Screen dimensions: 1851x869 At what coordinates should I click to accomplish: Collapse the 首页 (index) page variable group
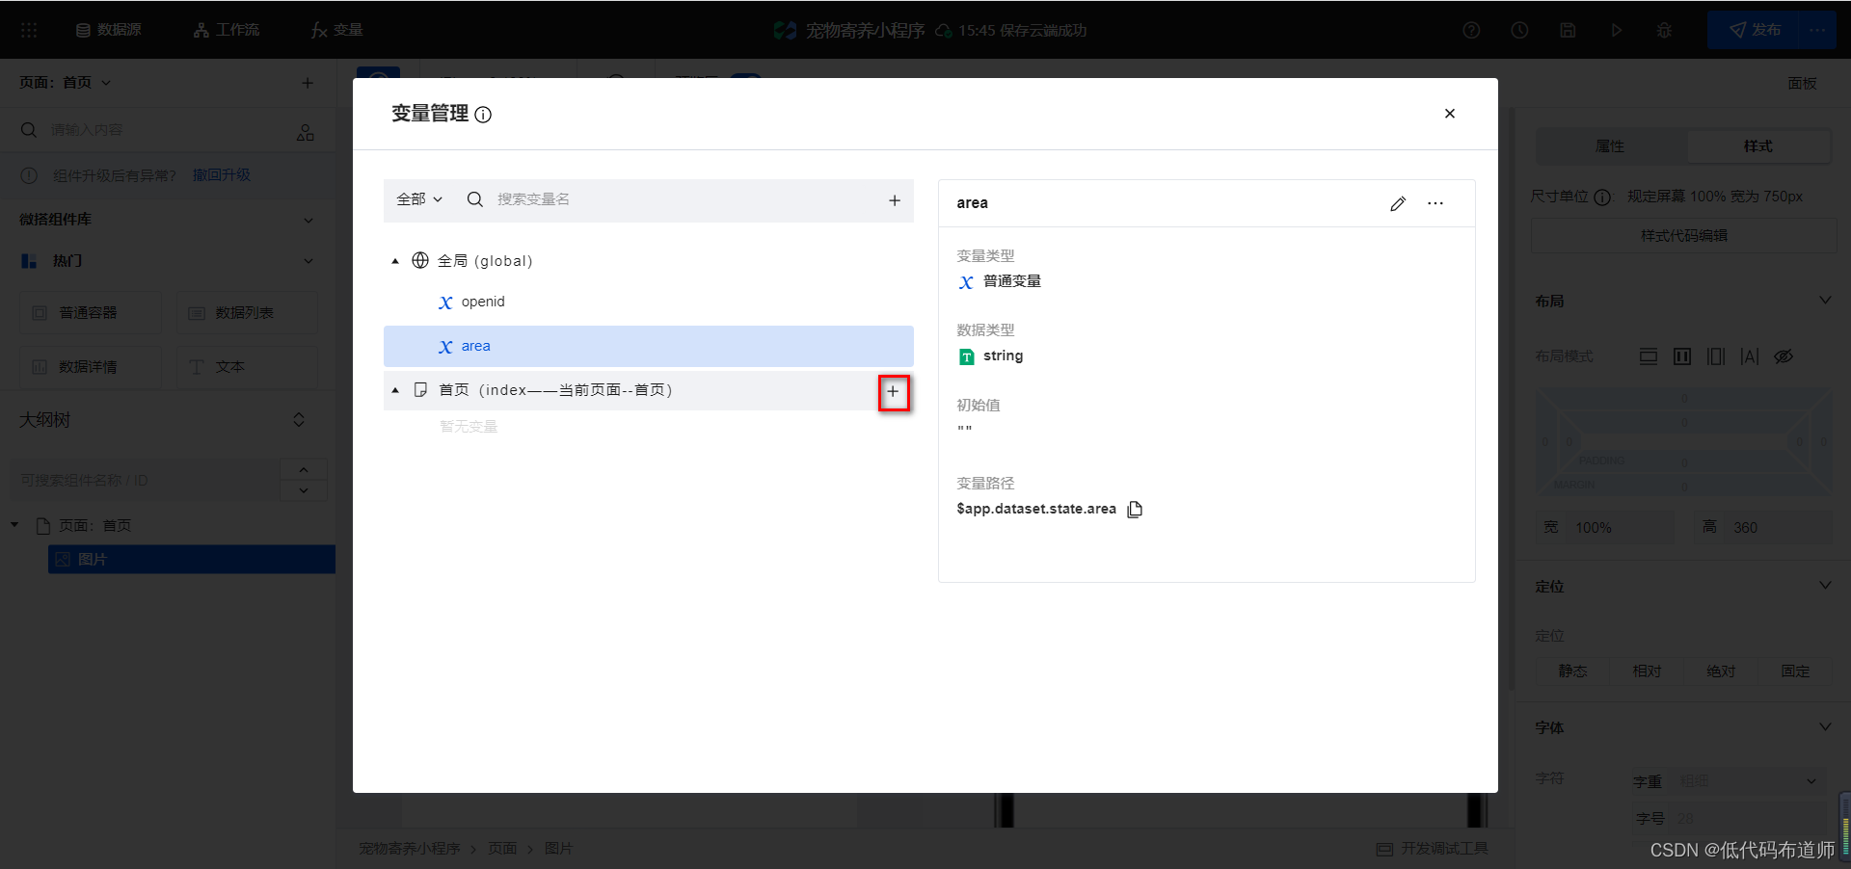click(395, 390)
